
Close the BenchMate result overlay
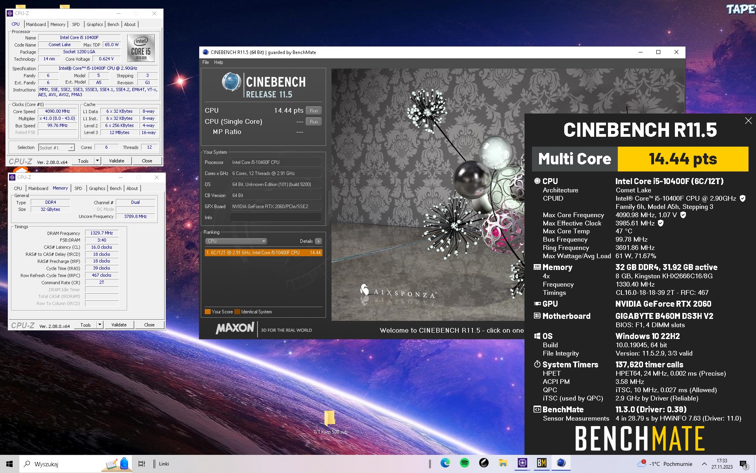(x=748, y=121)
